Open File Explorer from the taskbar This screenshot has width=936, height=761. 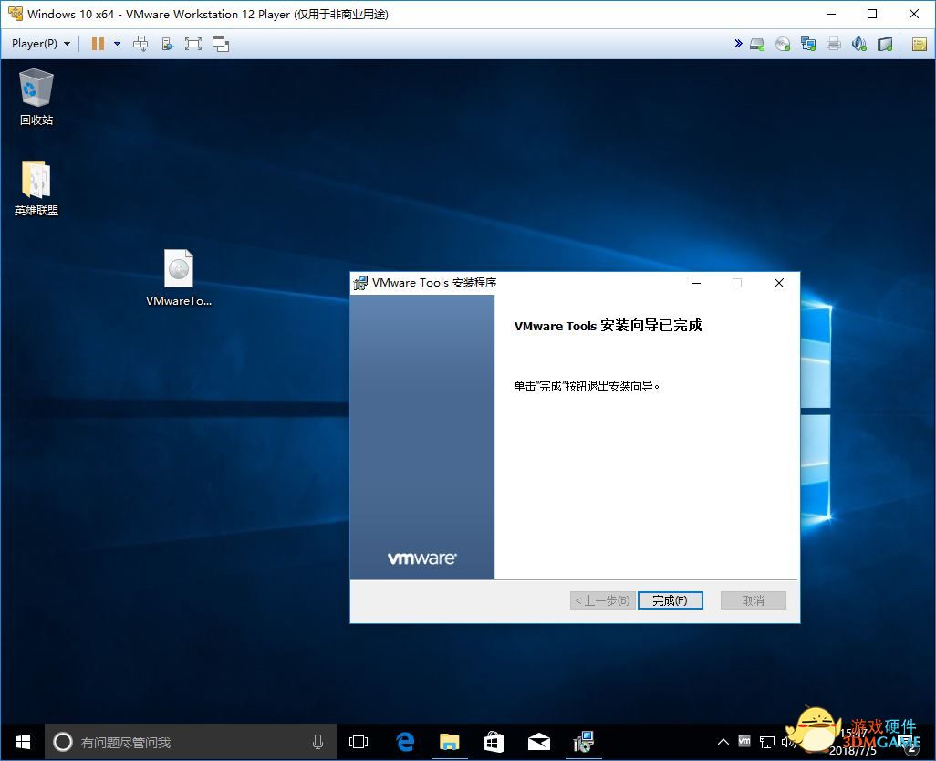450,742
